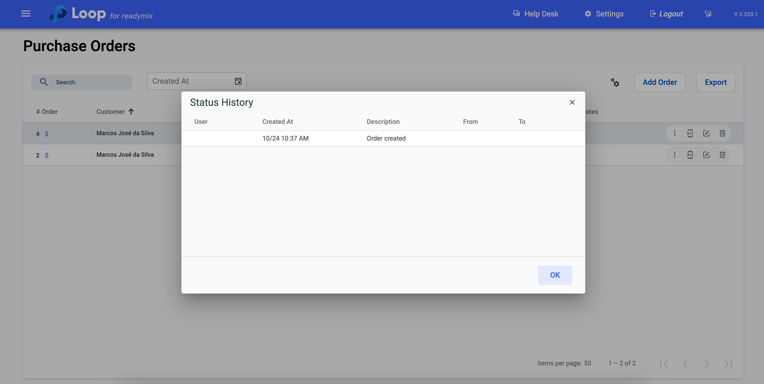Sort by Customer column arrow
This screenshot has width=764, height=384.
click(131, 111)
